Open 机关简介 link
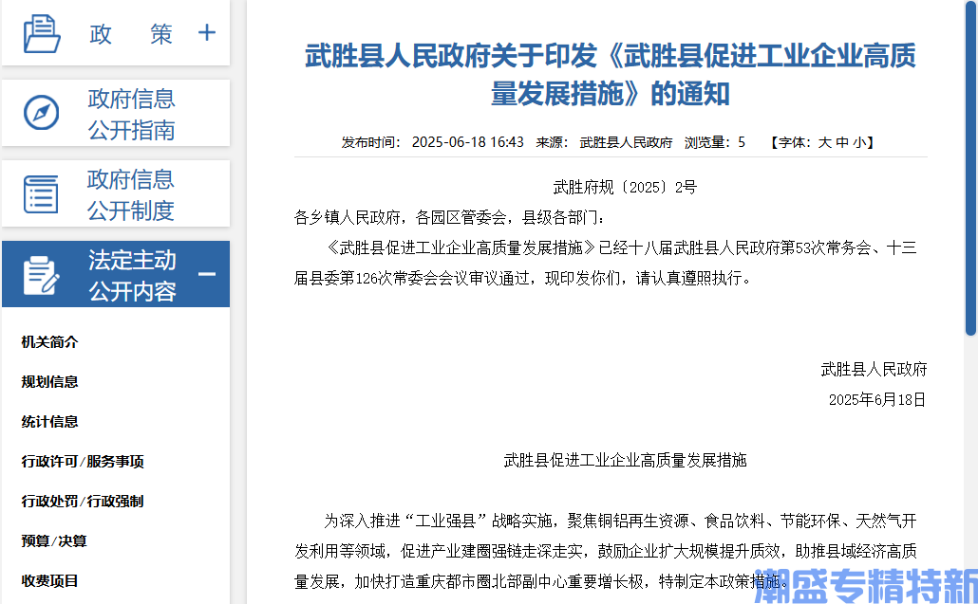 pyautogui.click(x=50, y=342)
